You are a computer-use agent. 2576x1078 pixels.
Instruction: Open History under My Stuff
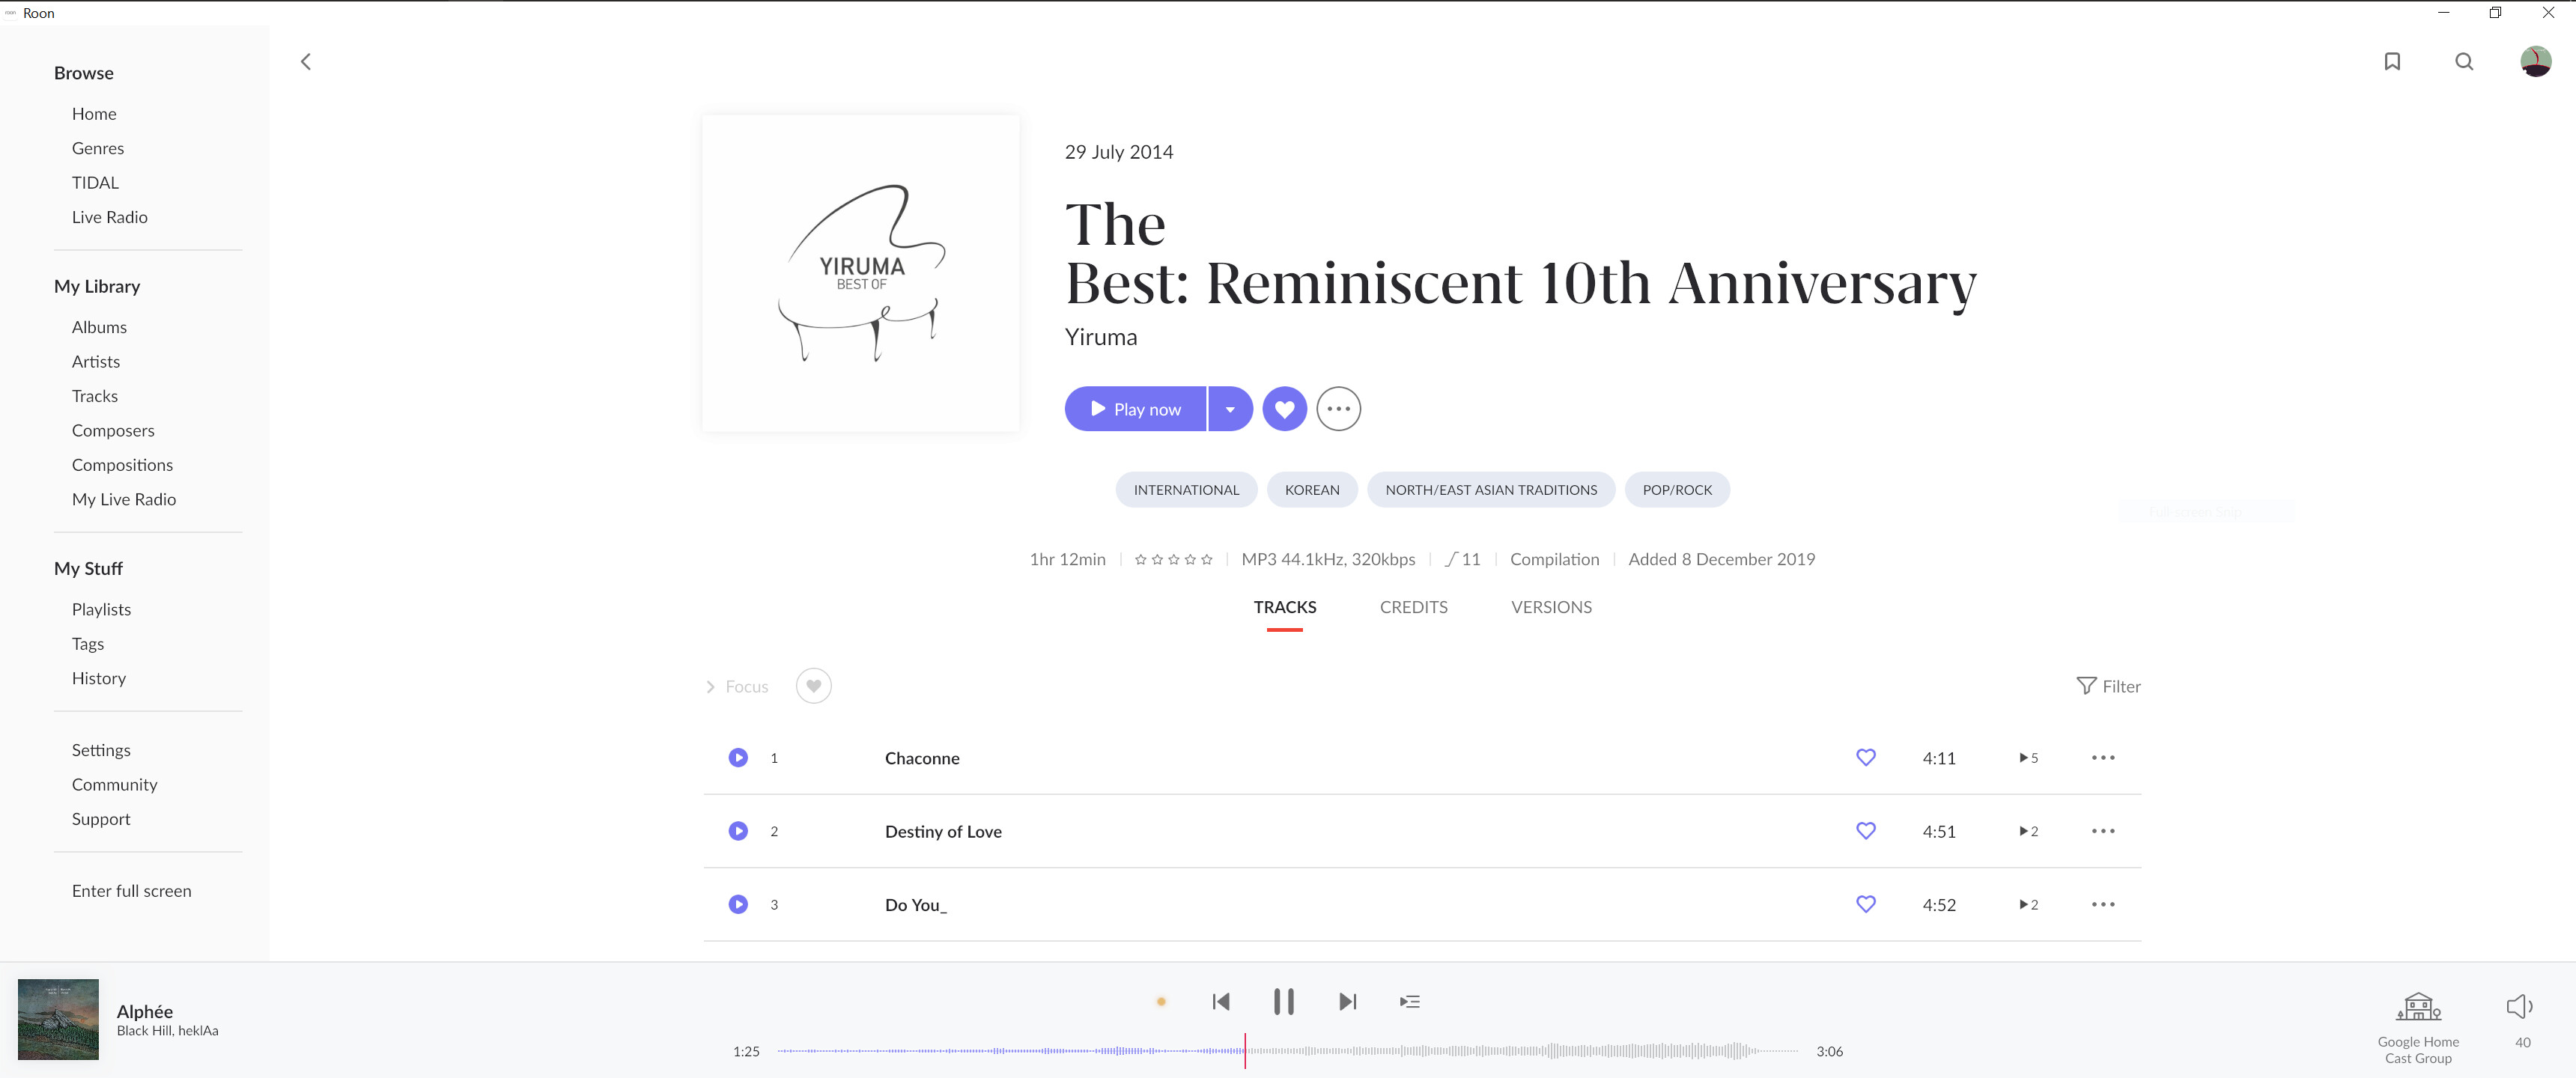[99, 678]
